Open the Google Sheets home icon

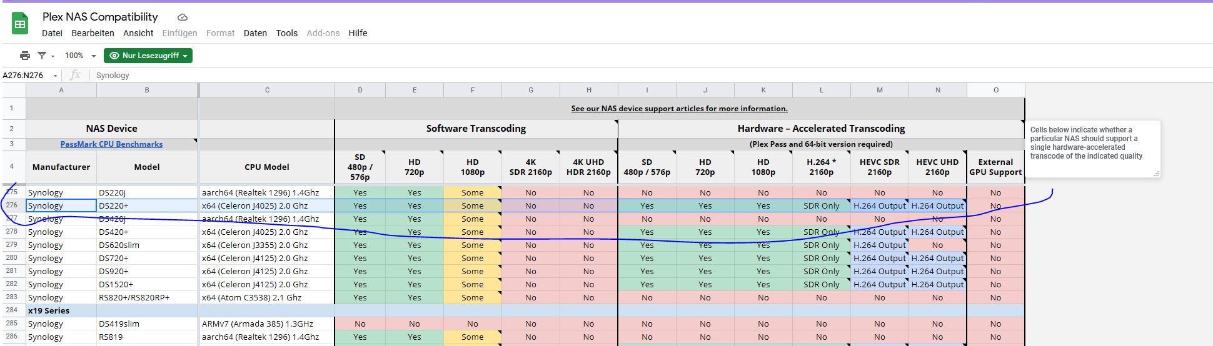tap(20, 24)
